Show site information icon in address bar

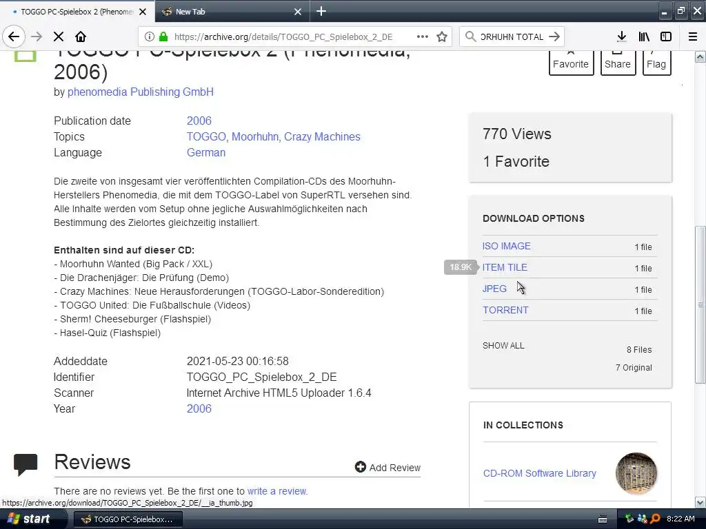[150, 37]
